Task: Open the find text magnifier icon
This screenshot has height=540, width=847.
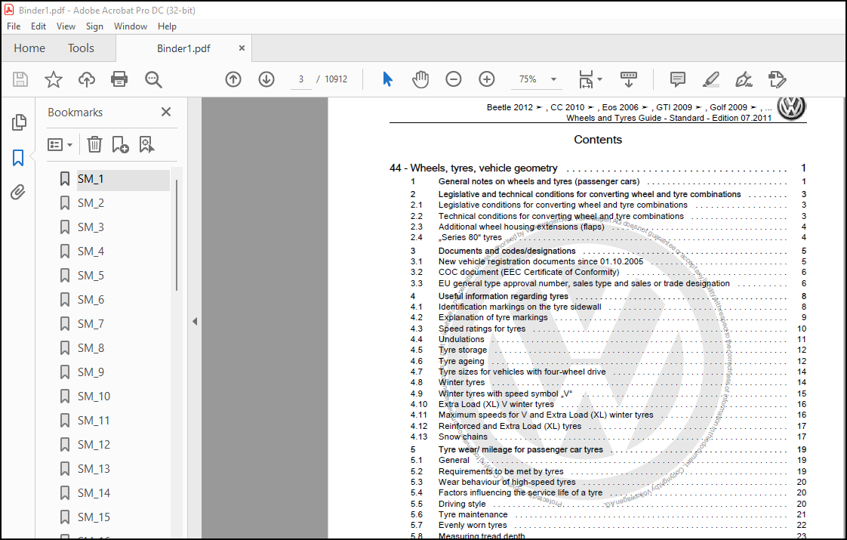Action: click(x=153, y=79)
